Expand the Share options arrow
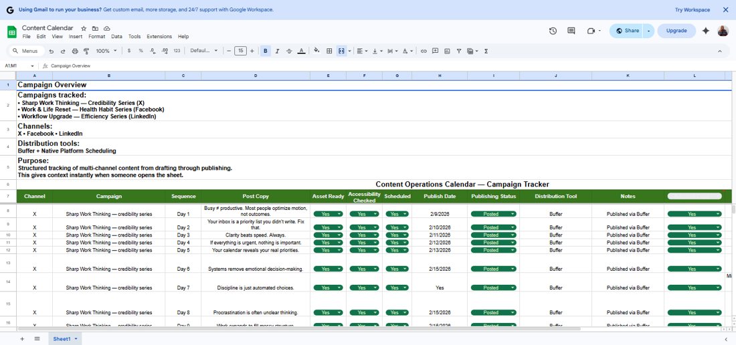Screen dimensions: 736x345 [648, 31]
